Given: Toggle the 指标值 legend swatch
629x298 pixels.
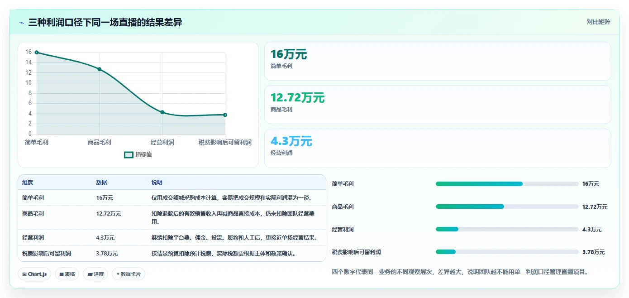Looking at the screenshot, I should point(129,154).
